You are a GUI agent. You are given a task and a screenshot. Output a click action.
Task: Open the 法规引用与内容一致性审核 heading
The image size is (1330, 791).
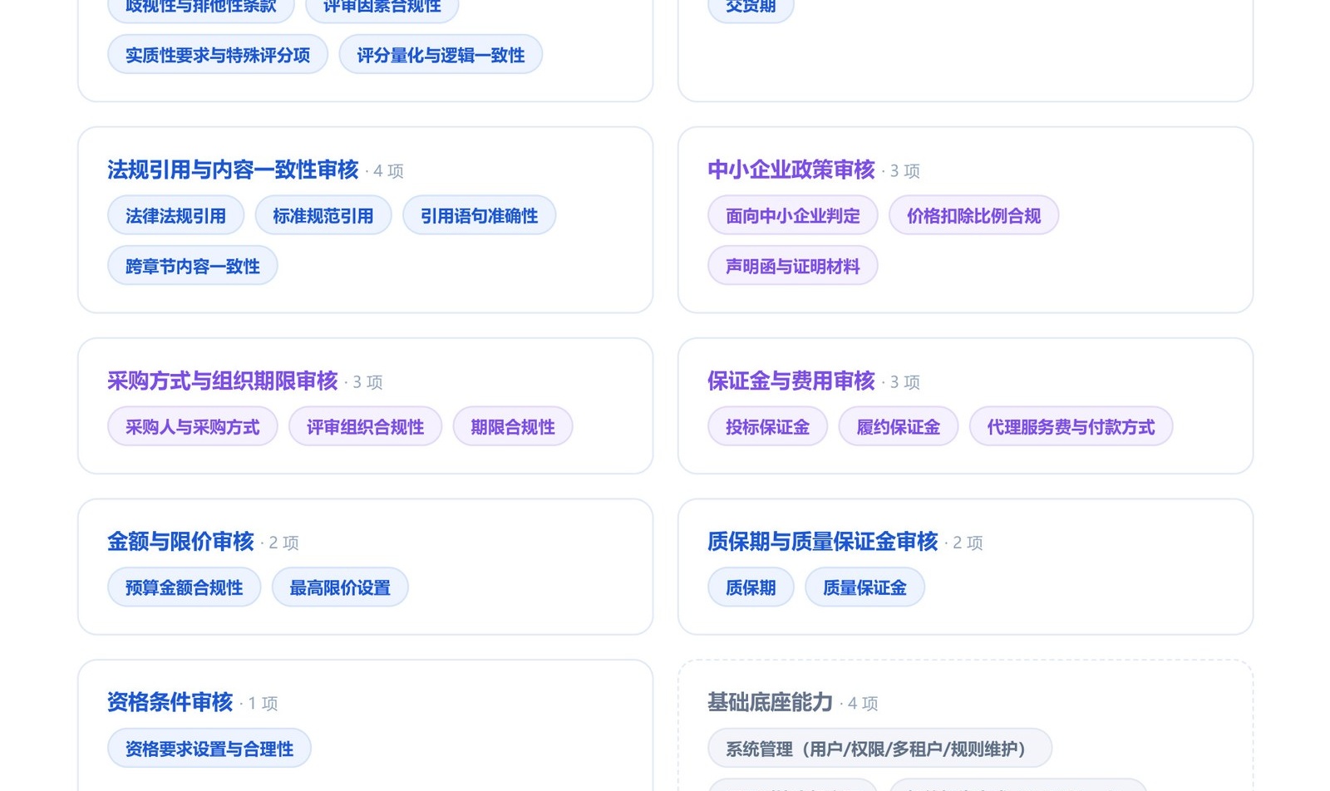click(233, 169)
